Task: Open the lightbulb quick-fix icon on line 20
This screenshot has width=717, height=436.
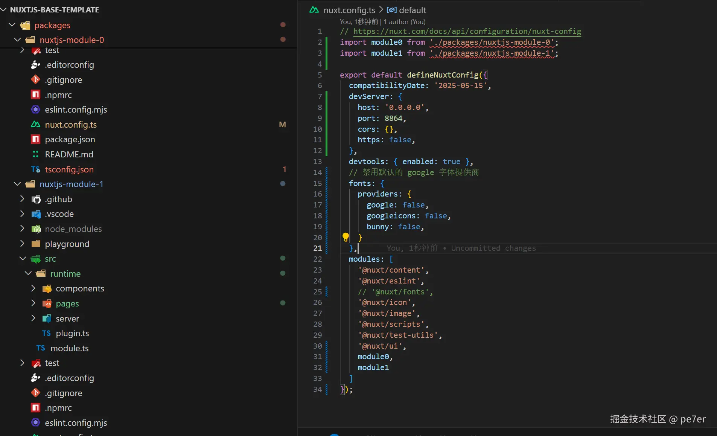Action: (x=346, y=237)
